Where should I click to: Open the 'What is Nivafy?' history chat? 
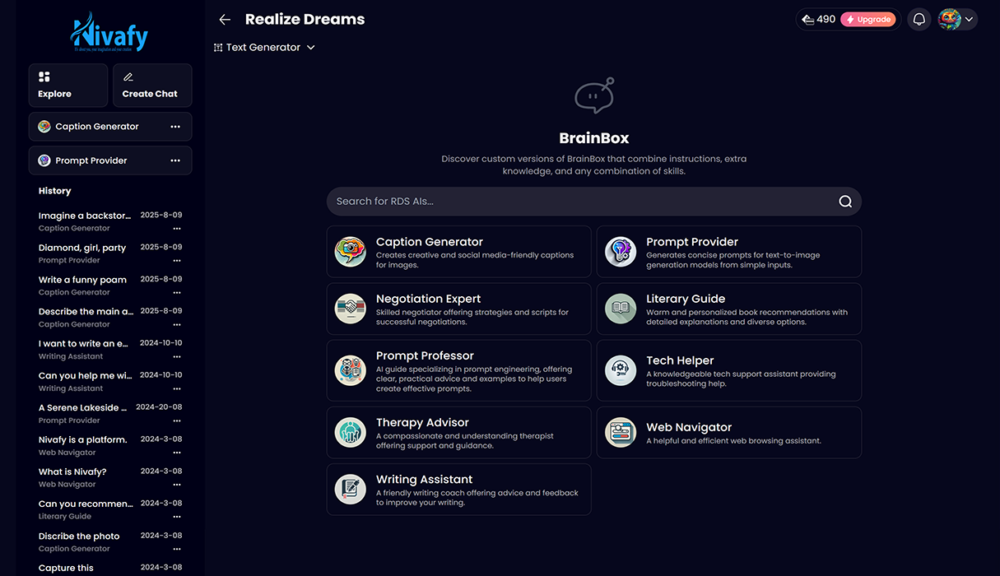point(72,471)
